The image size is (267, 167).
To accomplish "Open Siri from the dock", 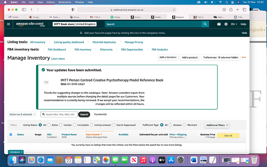I will pos(22,160).
